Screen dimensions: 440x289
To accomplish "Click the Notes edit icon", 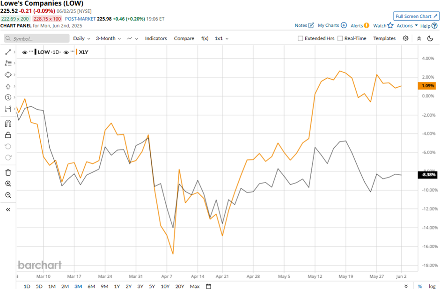I will point(311,25).
